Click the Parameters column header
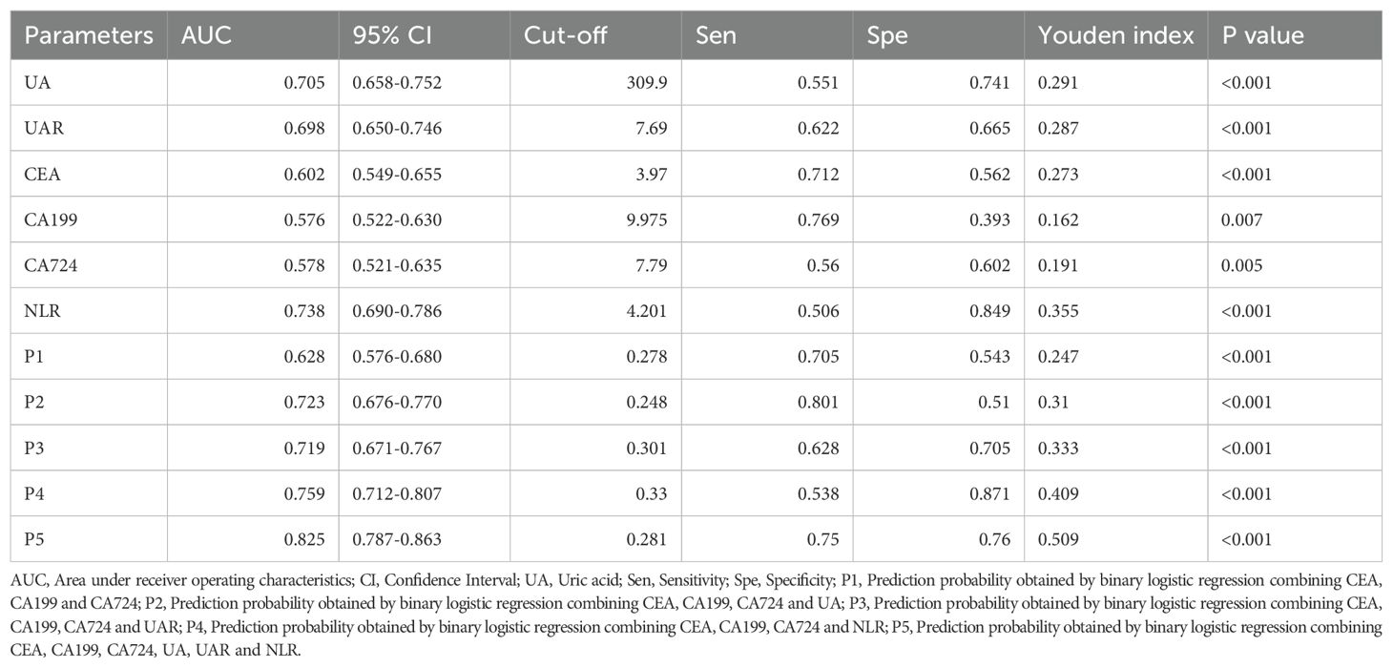Viewport: 1393px width, 668px height. [89, 36]
